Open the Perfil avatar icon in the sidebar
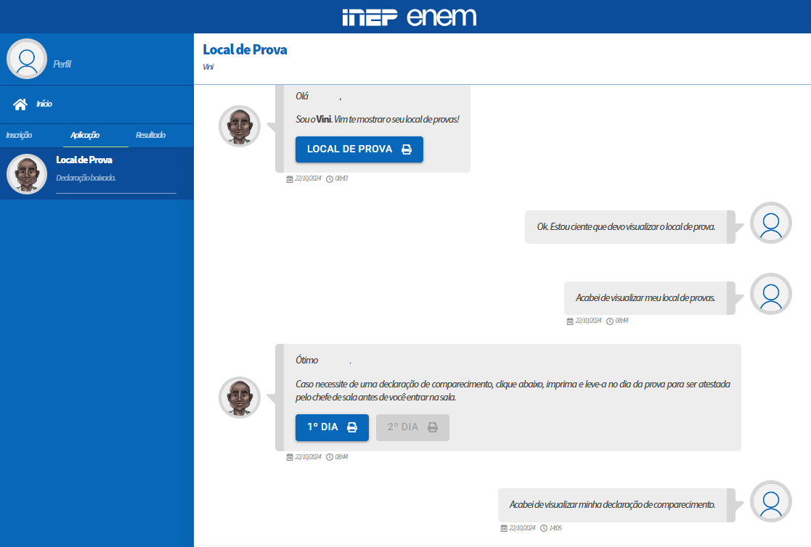The image size is (811, 547). tap(27, 59)
